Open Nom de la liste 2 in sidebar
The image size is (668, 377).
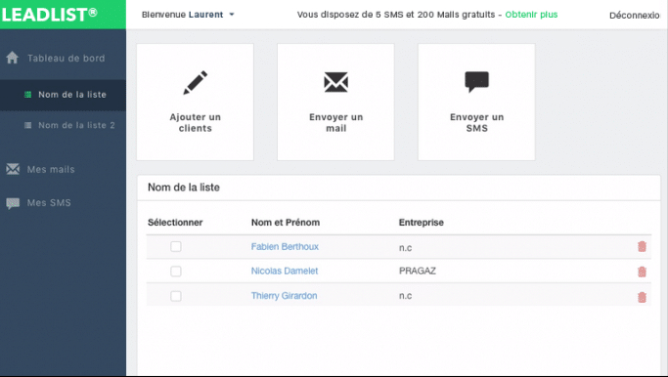(x=76, y=125)
